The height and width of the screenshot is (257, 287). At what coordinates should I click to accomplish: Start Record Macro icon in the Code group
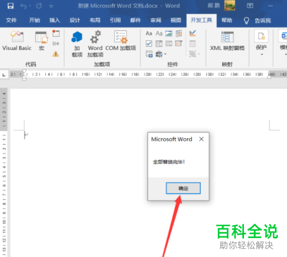56,33
